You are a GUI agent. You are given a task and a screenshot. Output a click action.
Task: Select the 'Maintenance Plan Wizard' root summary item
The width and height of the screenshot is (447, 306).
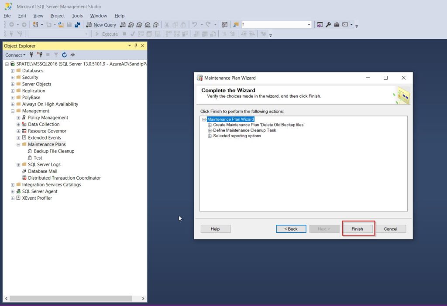[x=230, y=119]
